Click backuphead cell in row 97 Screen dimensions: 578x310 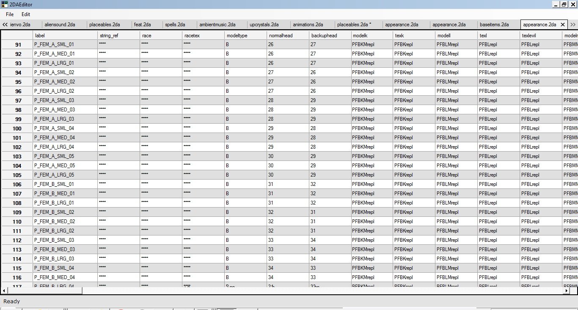(x=330, y=100)
